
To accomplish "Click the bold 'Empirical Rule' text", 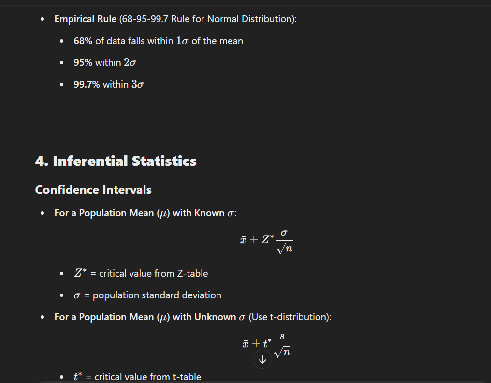I will point(86,19).
